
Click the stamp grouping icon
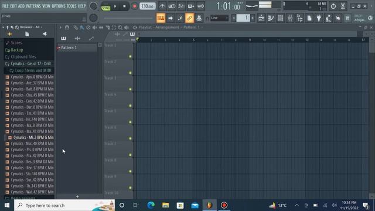coord(199,18)
